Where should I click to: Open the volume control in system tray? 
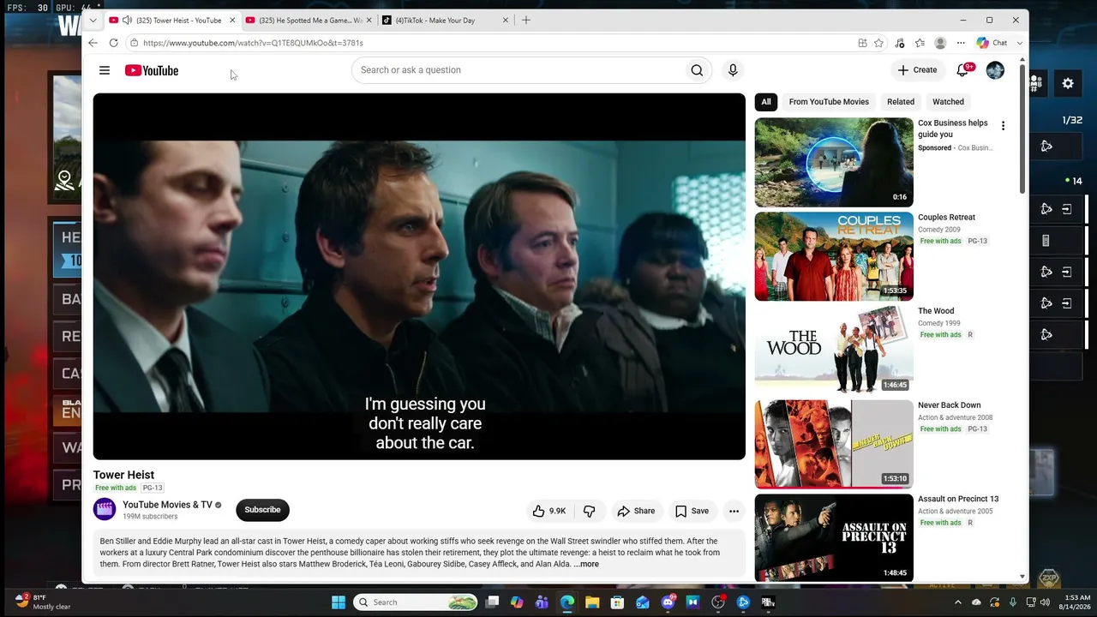[1045, 602]
